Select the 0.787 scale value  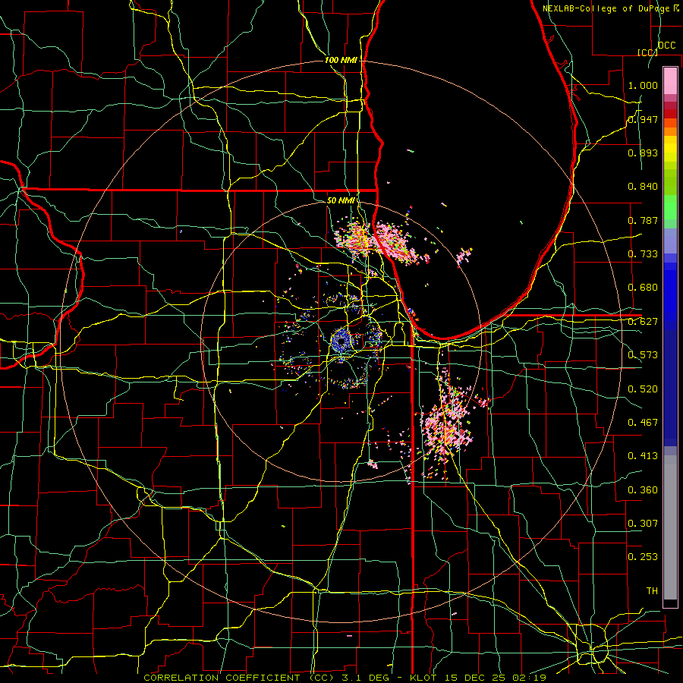pyautogui.click(x=643, y=220)
